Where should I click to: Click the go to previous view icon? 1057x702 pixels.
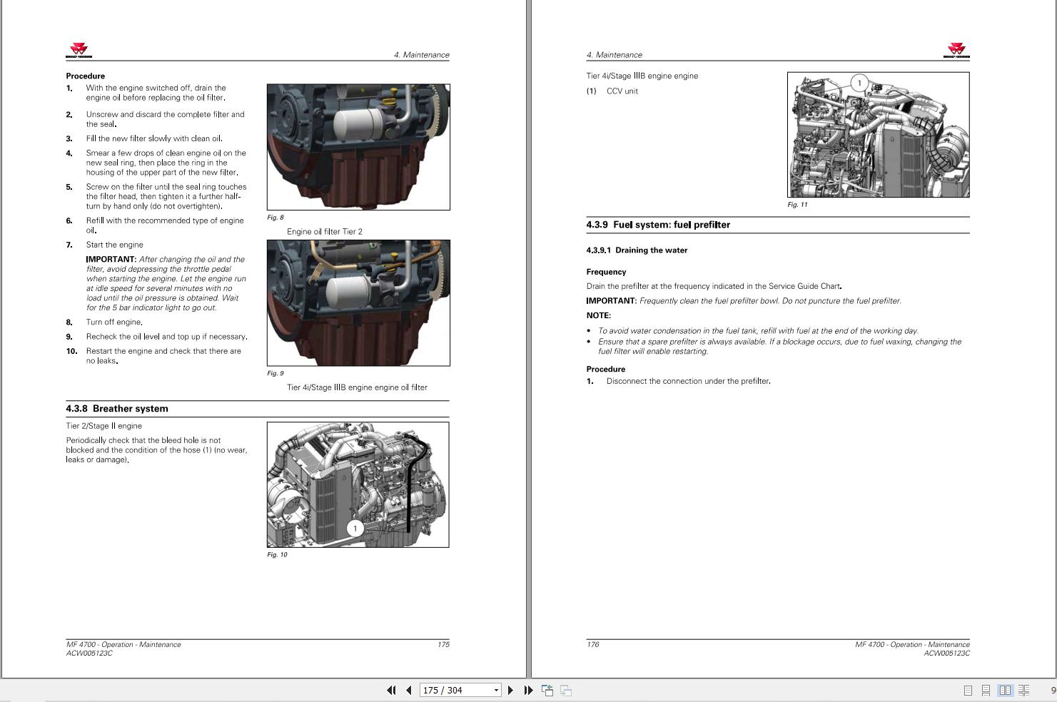coord(547,690)
